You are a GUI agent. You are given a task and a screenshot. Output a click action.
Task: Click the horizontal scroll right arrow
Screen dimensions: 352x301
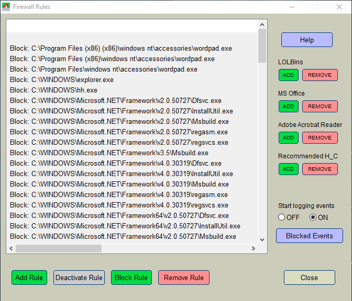[x=254, y=248]
